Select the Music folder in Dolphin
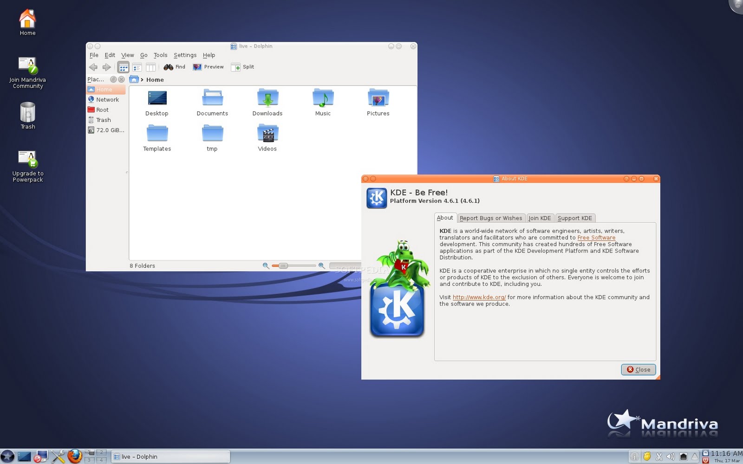 tap(323, 103)
